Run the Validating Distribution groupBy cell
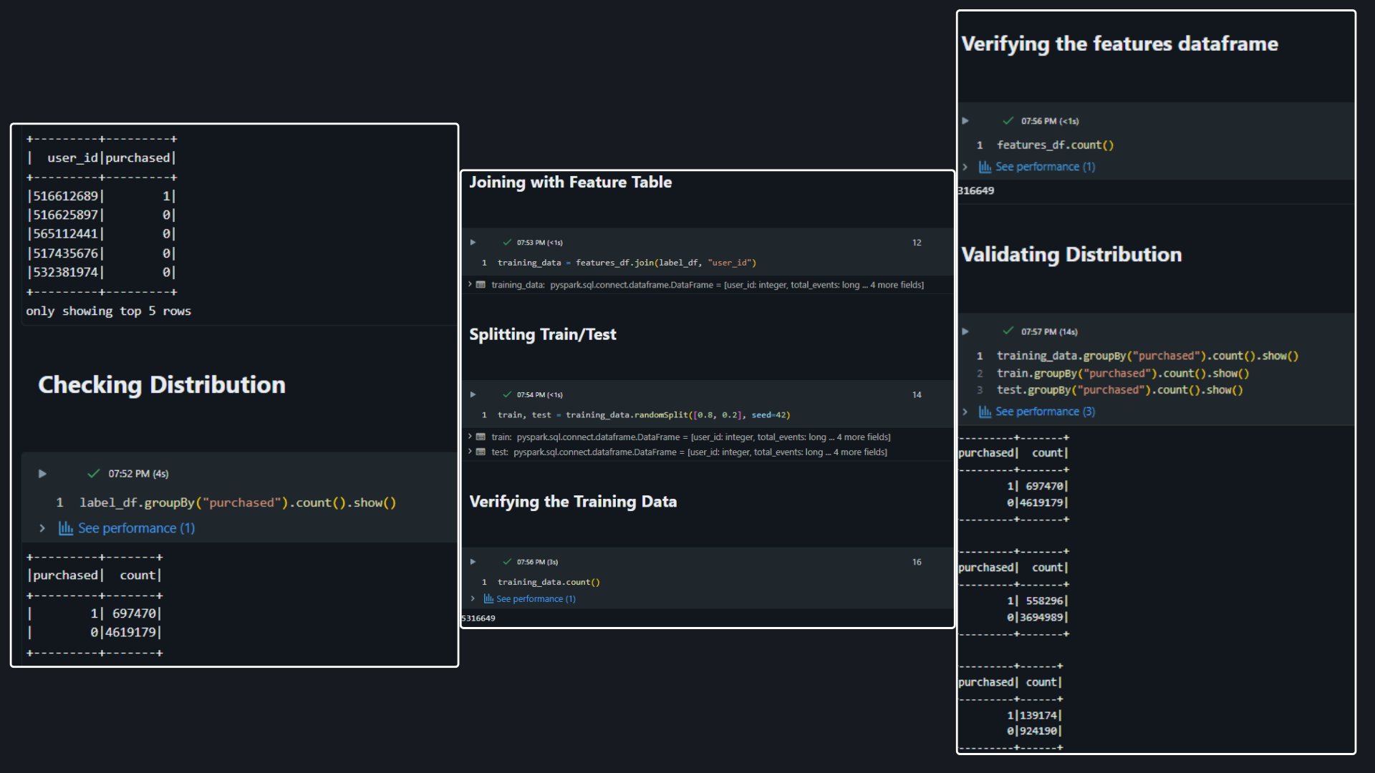This screenshot has height=773, width=1375. tap(965, 331)
